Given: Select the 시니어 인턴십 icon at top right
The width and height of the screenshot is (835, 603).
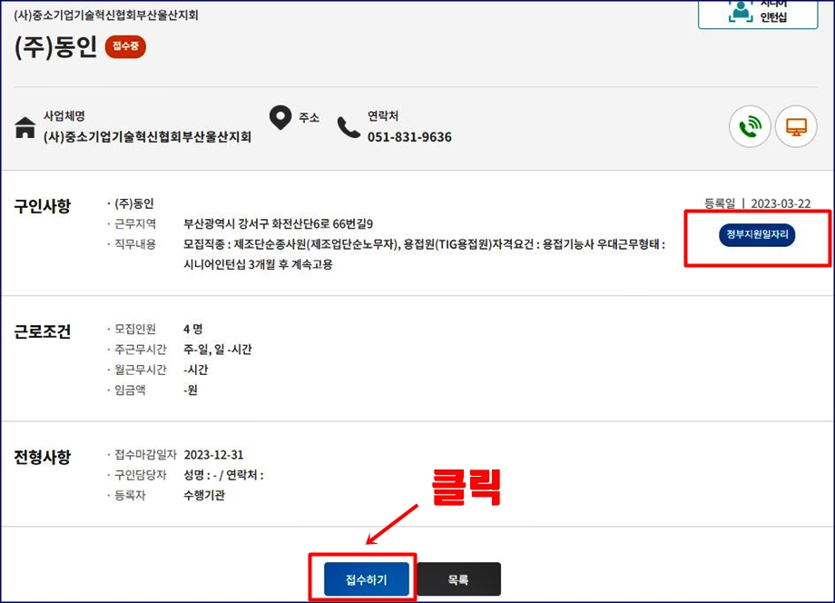Looking at the screenshot, I should tap(759, 11).
